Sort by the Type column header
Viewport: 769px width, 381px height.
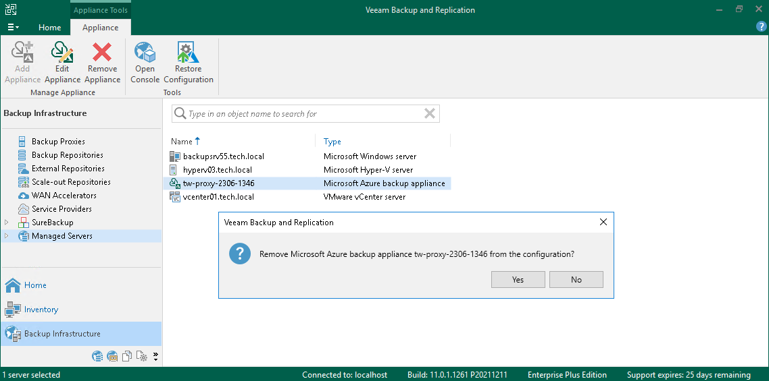pyautogui.click(x=332, y=142)
